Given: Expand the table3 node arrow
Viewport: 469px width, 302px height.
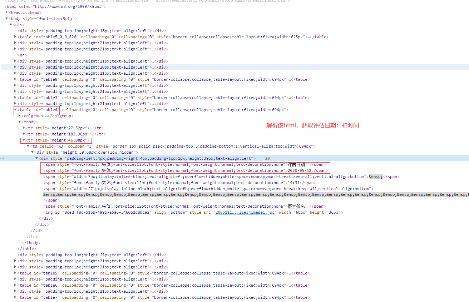Looking at the screenshot, I should coord(15,98).
